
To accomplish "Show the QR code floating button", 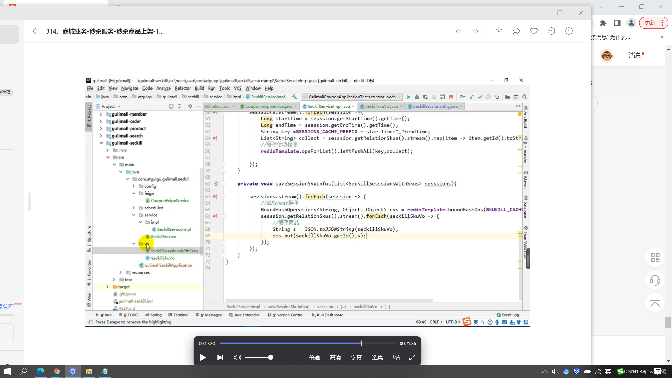I will [655, 258].
